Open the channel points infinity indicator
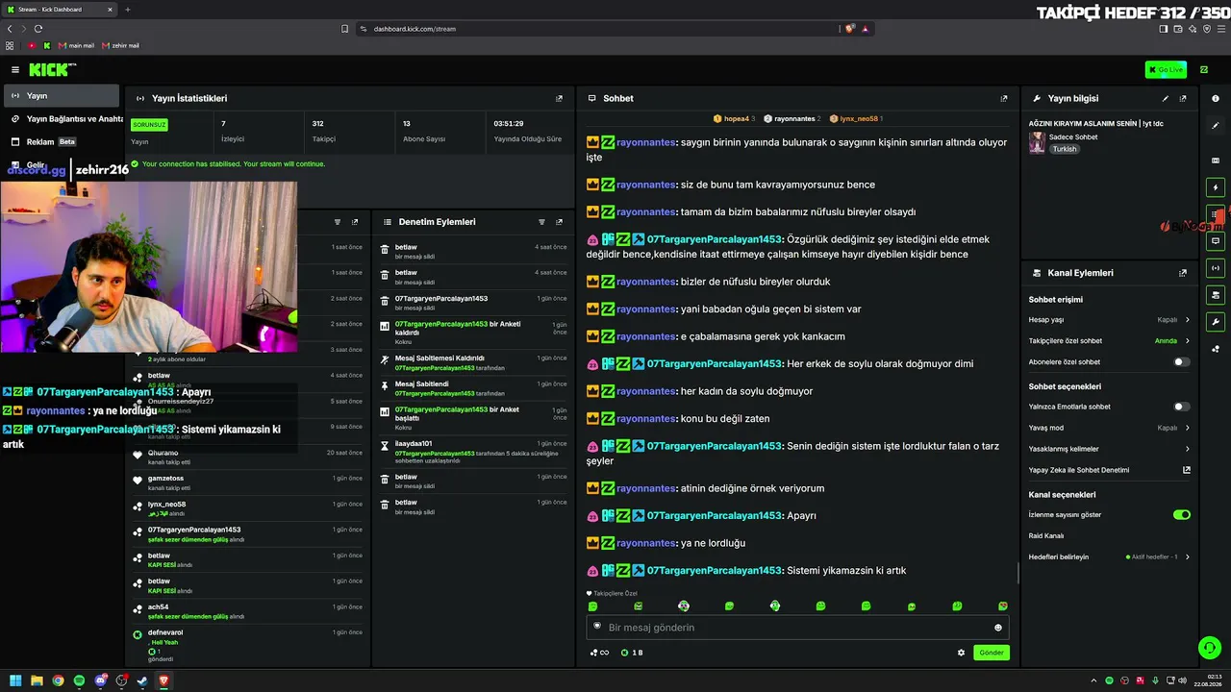Image resolution: width=1231 pixels, height=692 pixels. (x=600, y=653)
